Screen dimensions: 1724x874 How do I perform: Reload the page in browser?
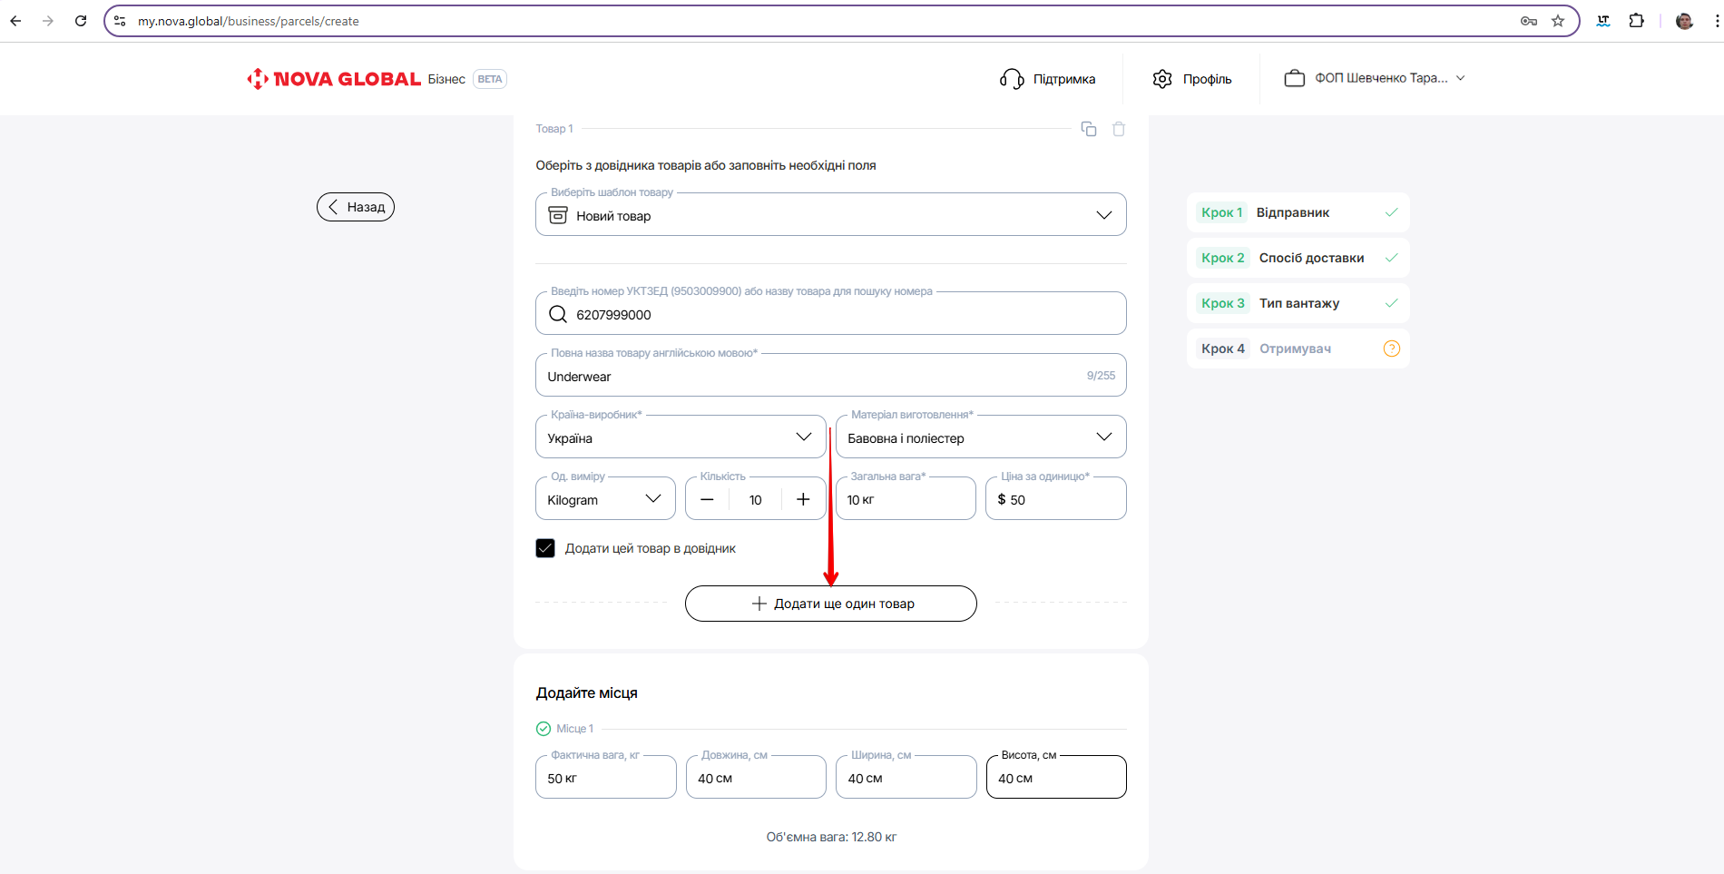tap(81, 21)
